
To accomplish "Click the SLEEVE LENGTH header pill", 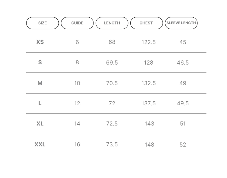I will pyautogui.click(x=181, y=23).
